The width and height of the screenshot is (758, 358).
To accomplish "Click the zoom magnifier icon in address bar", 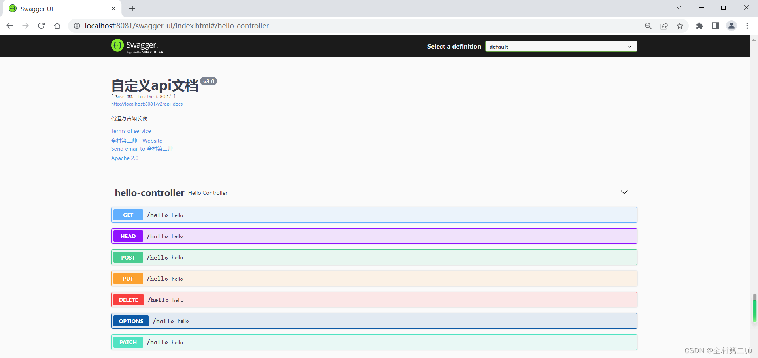I will click(648, 26).
